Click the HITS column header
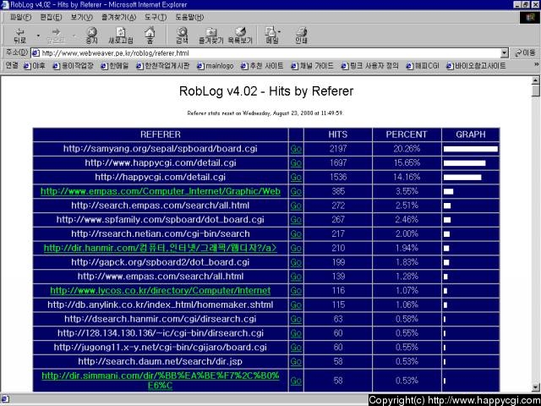This screenshot has width=541, height=406. click(338, 134)
